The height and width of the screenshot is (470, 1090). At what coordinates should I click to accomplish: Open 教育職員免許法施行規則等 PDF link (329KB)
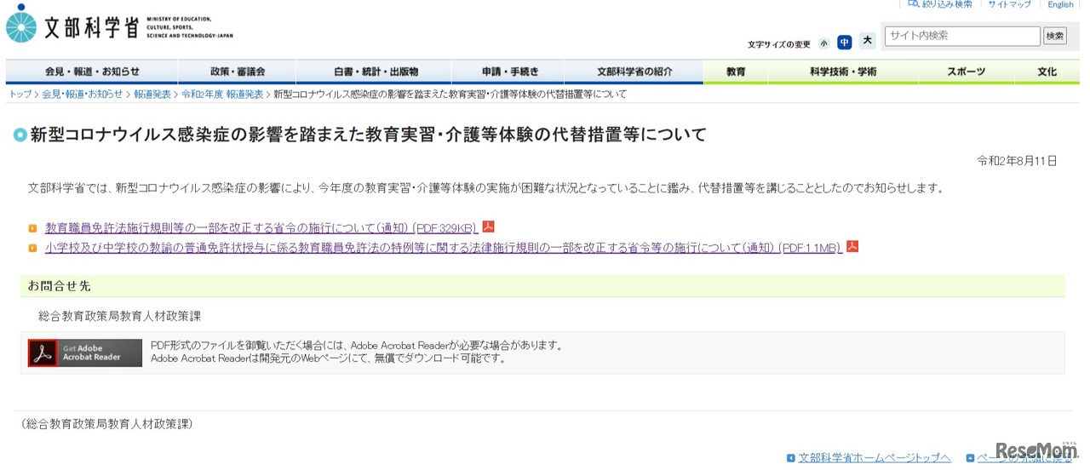click(261, 228)
